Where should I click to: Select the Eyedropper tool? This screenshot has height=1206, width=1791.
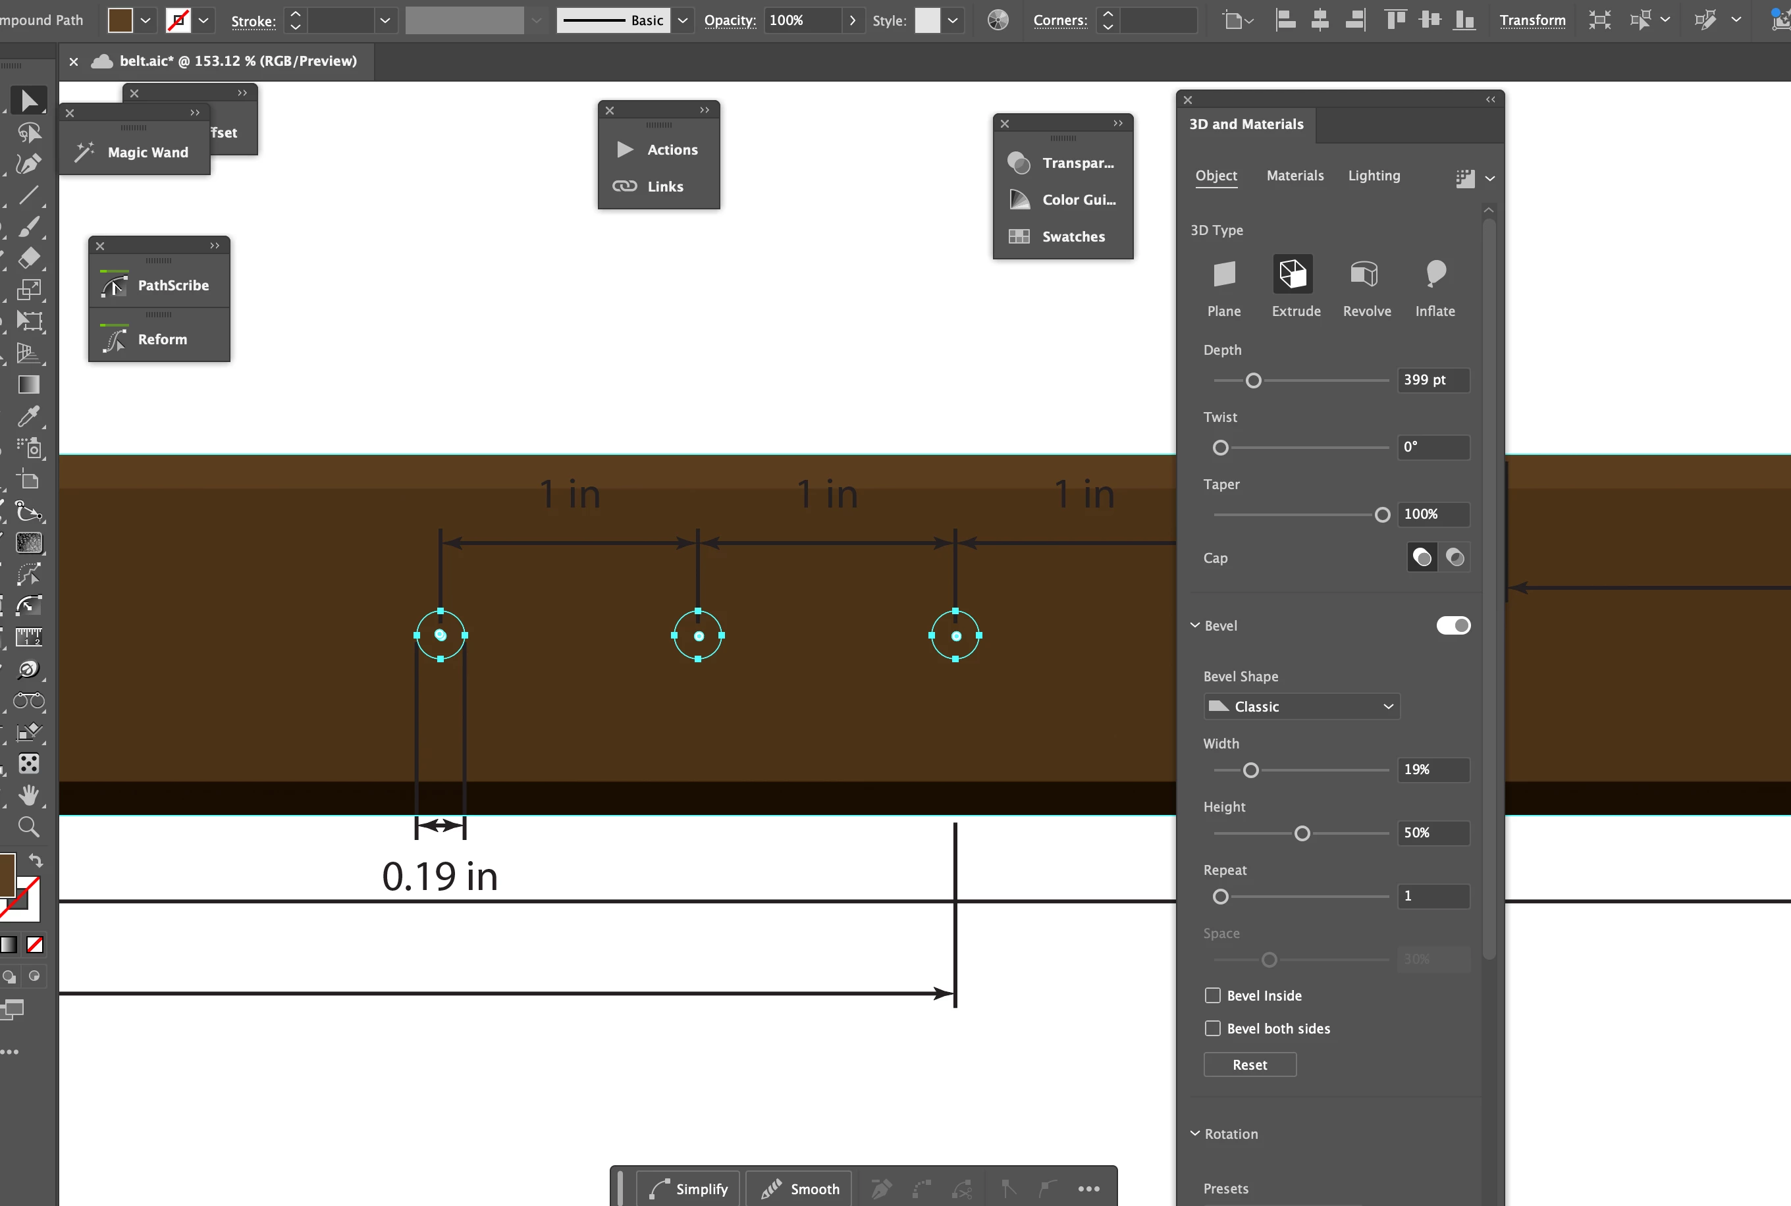pyautogui.click(x=28, y=417)
